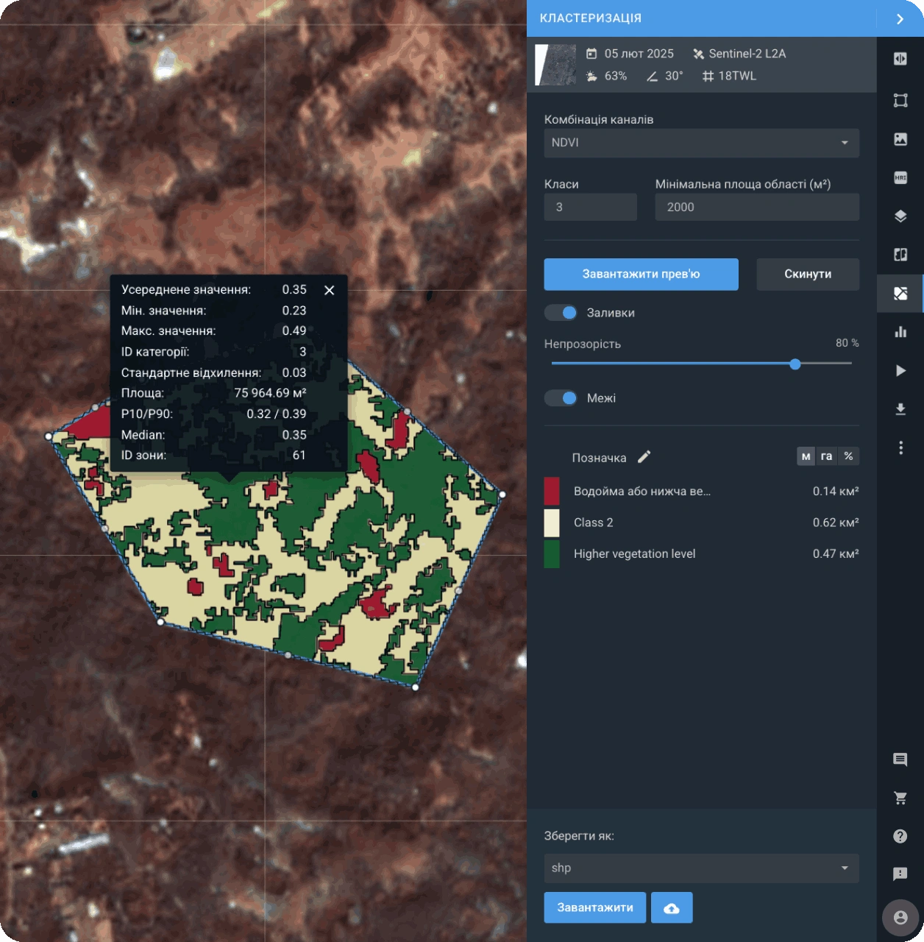Click the Завантажити прев'ю button

coord(641,275)
